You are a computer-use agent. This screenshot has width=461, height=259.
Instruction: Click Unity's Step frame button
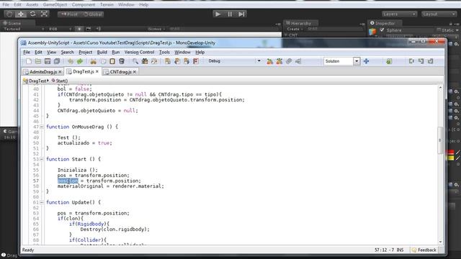[x=241, y=14]
